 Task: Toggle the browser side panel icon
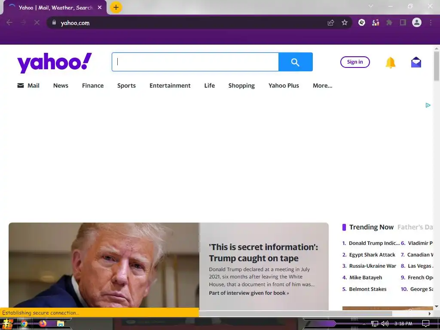coord(403,22)
